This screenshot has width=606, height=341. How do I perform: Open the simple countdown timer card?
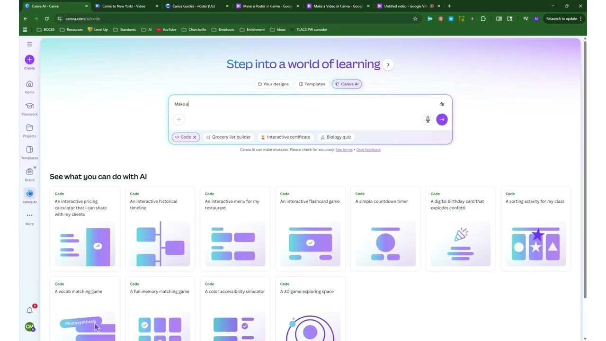(385, 228)
